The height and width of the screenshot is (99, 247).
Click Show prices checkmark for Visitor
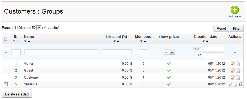169,64
